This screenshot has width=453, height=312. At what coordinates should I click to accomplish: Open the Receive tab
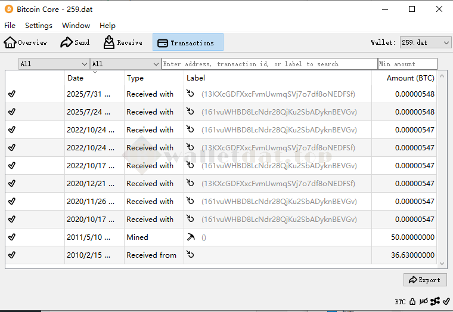pyautogui.click(x=123, y=42)
